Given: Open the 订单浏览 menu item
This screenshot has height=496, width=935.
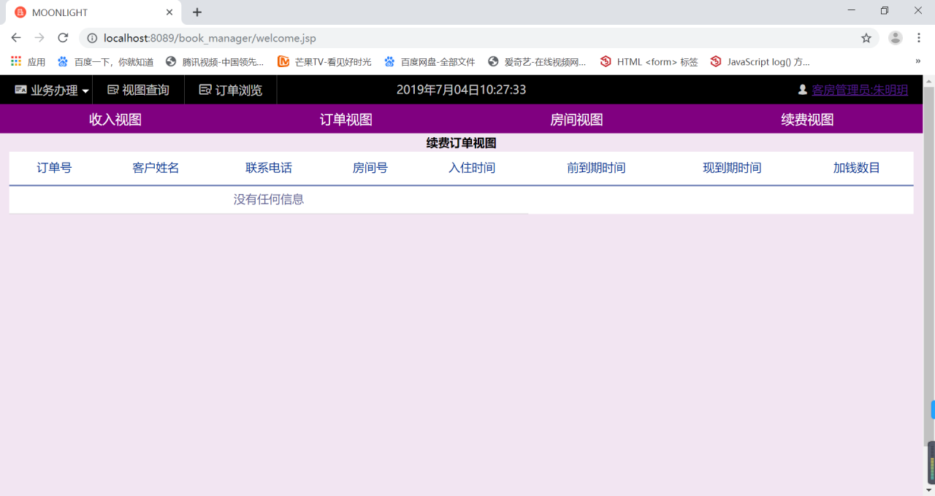Looking at the screenshot, I should coord(230,90).
